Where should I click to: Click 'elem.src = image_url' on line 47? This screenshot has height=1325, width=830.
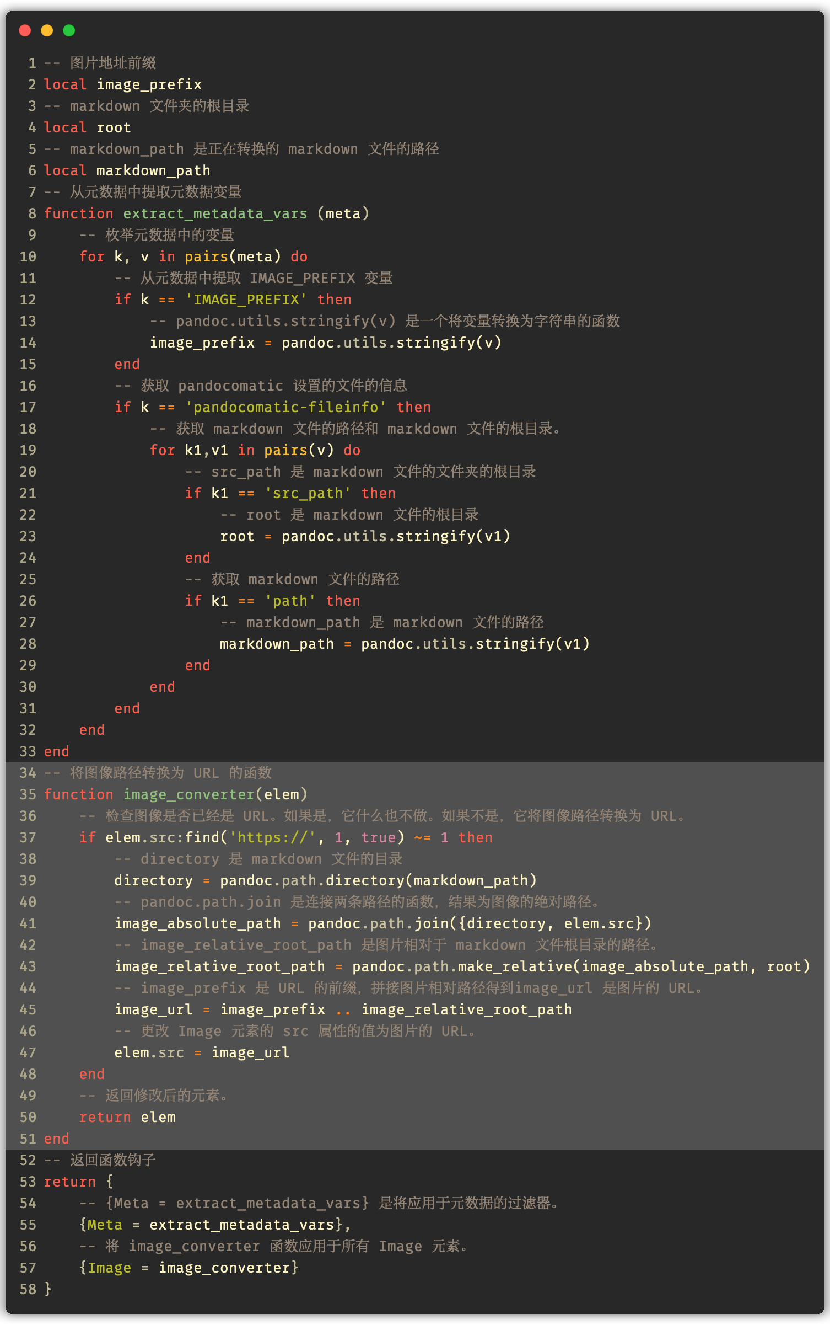[202, 1052]
